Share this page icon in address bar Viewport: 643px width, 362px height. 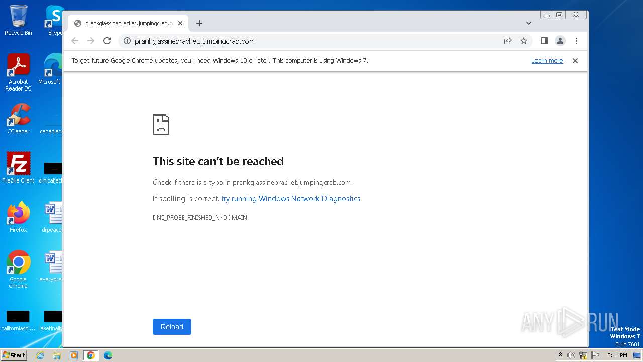[508, 41]
